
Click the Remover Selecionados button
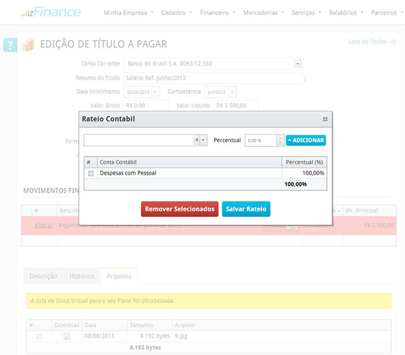[x=179, y=209]
